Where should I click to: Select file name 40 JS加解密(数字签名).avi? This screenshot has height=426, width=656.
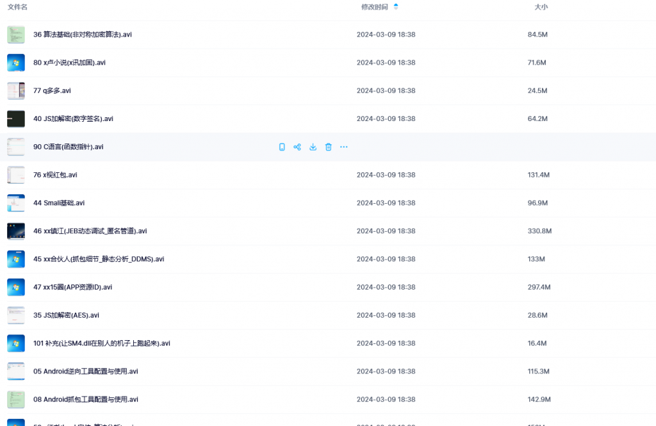(73, 119)
